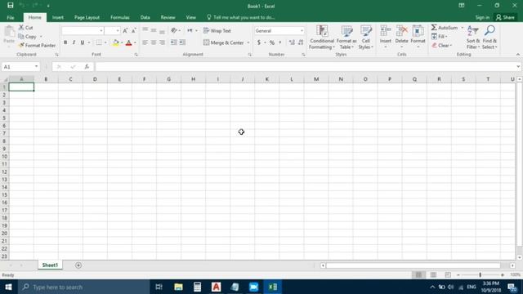The width and height of the screenshot is (523, 294).
Task: Switch to the View tab
Action: [190, 17]
